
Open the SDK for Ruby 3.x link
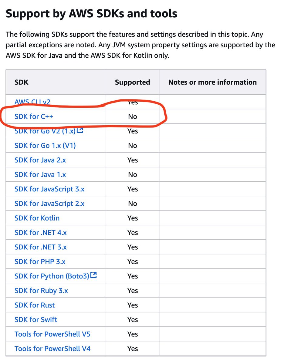pos(41,291)
